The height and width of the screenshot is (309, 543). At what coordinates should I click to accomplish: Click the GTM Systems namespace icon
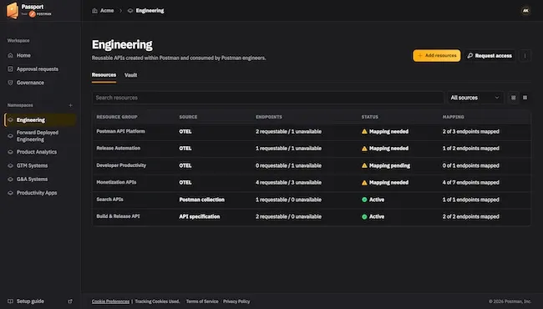pos(10,165)
